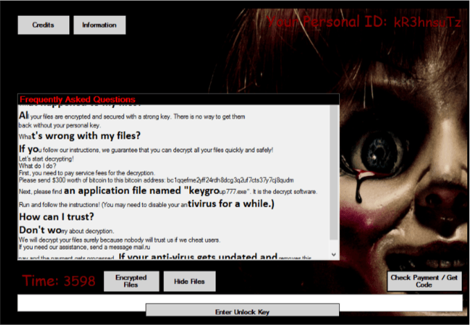Click the Frequently Asked Questions header

[179, 100]
